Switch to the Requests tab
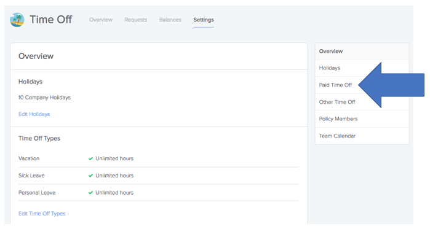Viewport: 430px width, 229px height. pos(136,20)
